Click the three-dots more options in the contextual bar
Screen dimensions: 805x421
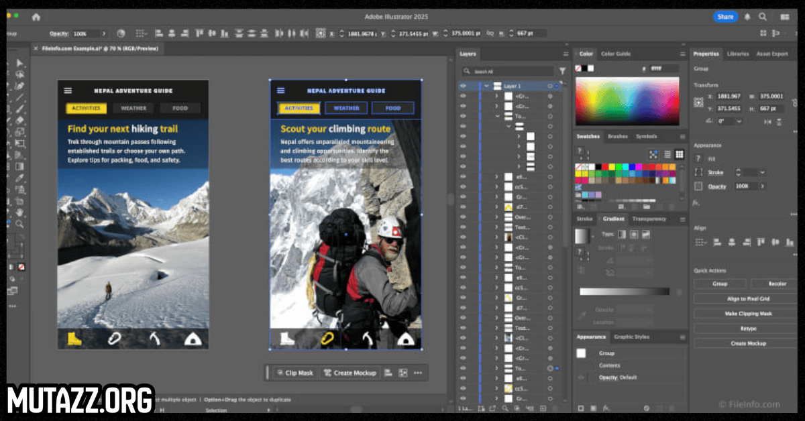pos(418,373)
